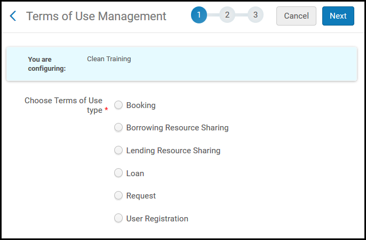The height and width of the screenshot is (240, 366).
Task: Click the 'Choose Terms of Use type' field label
Action: [63, 105]
